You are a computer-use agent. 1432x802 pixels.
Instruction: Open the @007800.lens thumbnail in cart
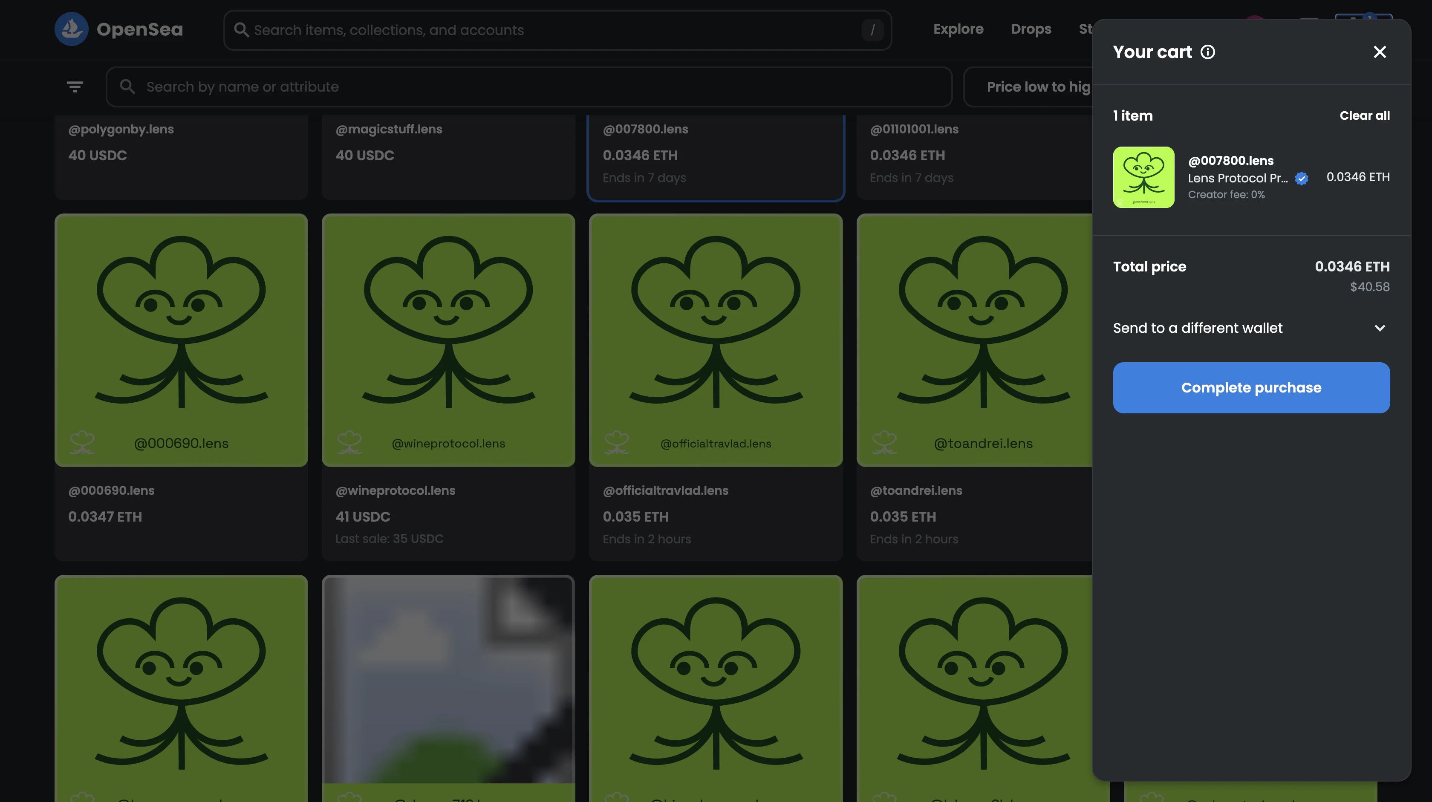tap(1143, 177)
